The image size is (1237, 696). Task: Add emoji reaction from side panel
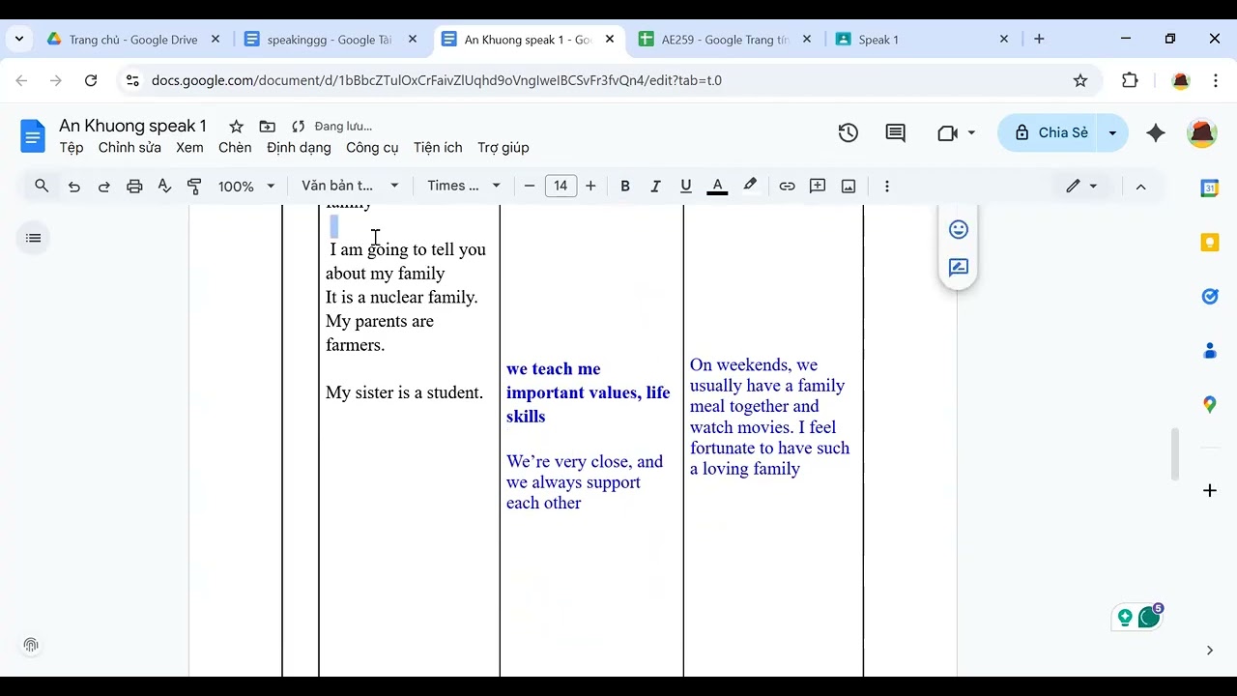(959, 229)
